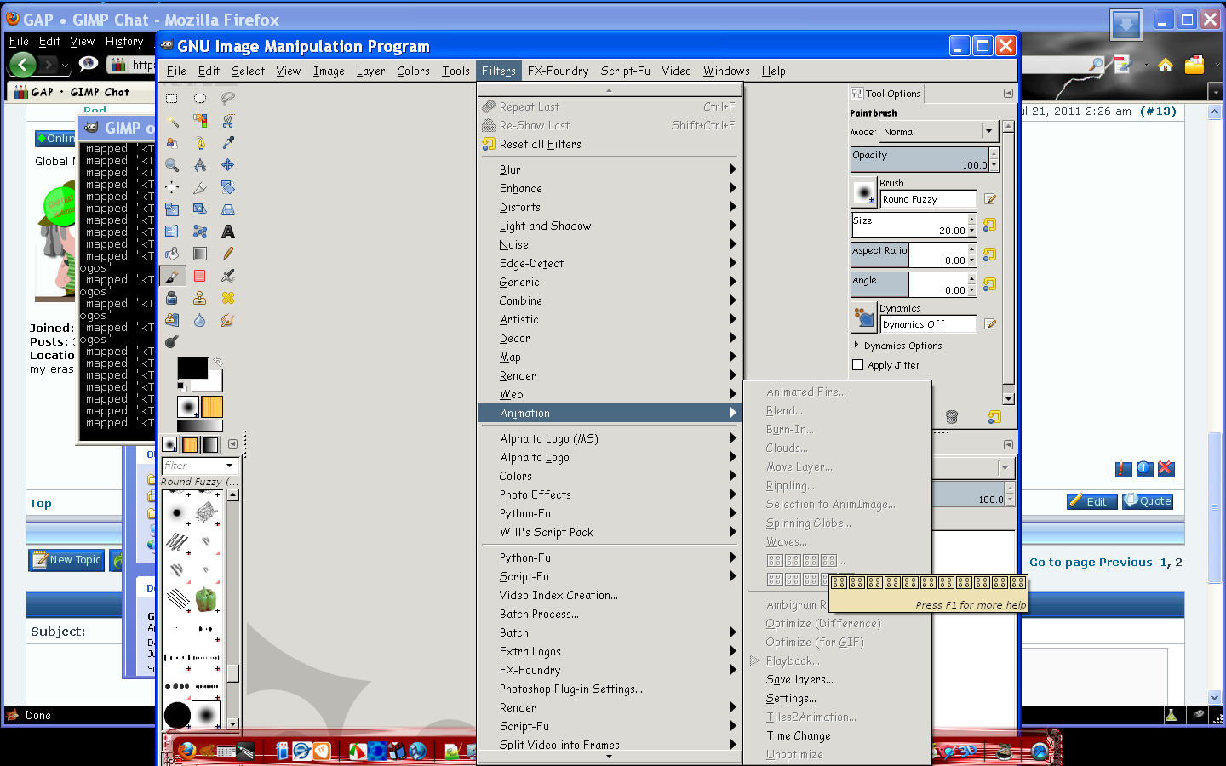Enable the Apply Jitter checkbox
The width and height of the screenshot is (1226, 766).
pos(858,365)
